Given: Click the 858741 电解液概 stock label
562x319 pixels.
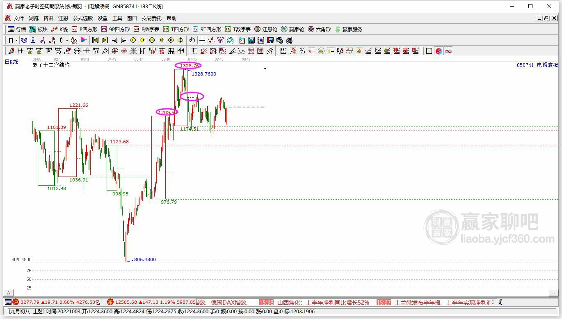Looking at the screenshot, I should (537, 65).
